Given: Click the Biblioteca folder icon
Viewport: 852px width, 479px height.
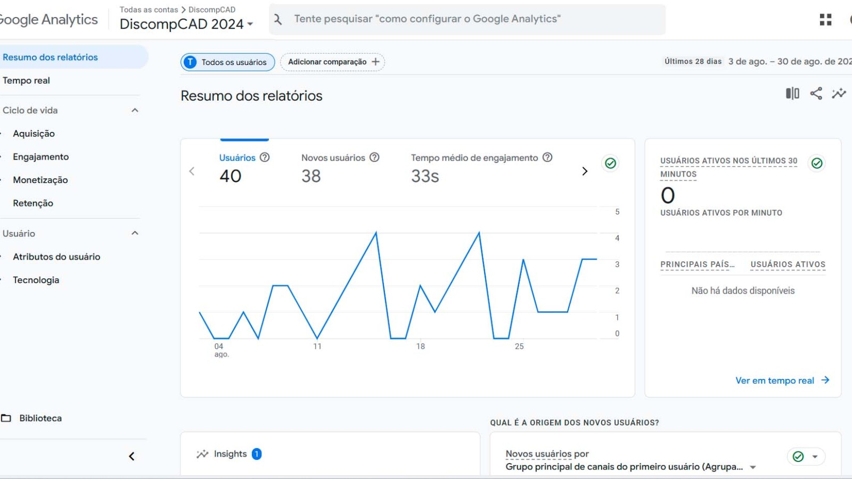Looking at the screenshot, I should (6, 418).
